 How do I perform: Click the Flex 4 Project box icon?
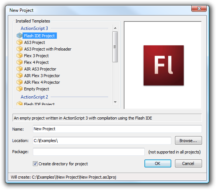tap(20, 62)
